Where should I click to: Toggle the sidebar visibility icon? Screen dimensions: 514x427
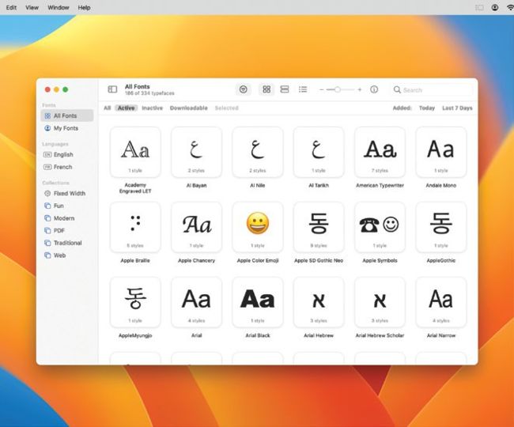point(112,89)
